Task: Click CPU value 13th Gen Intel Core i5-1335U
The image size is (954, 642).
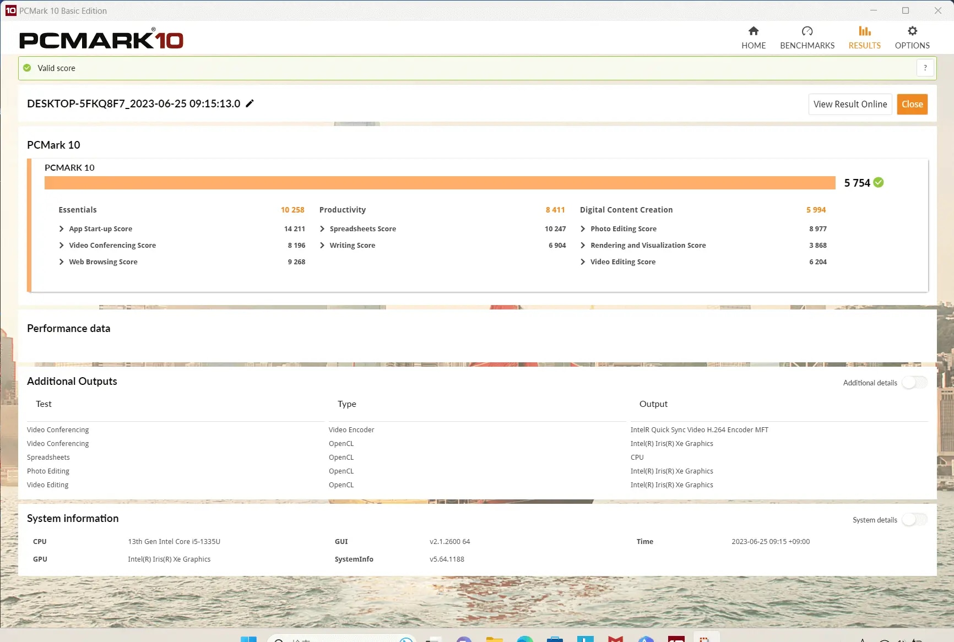Action: click(174, 541)
